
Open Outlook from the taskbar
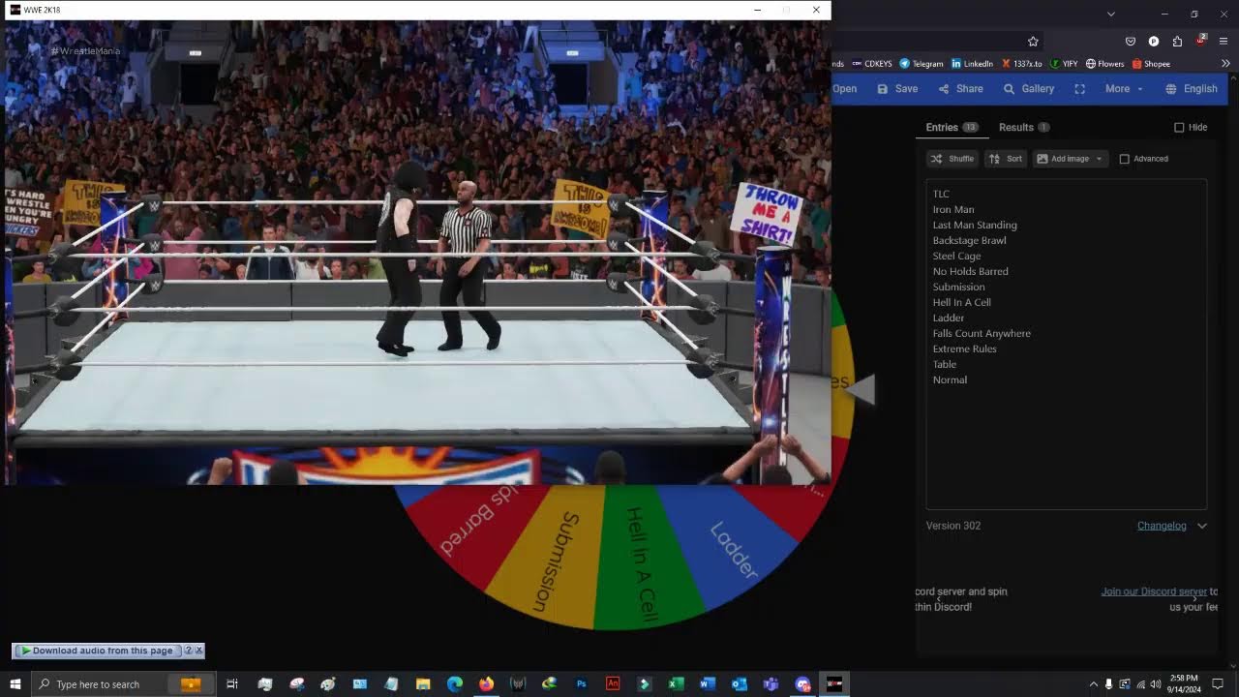point(740,684)
